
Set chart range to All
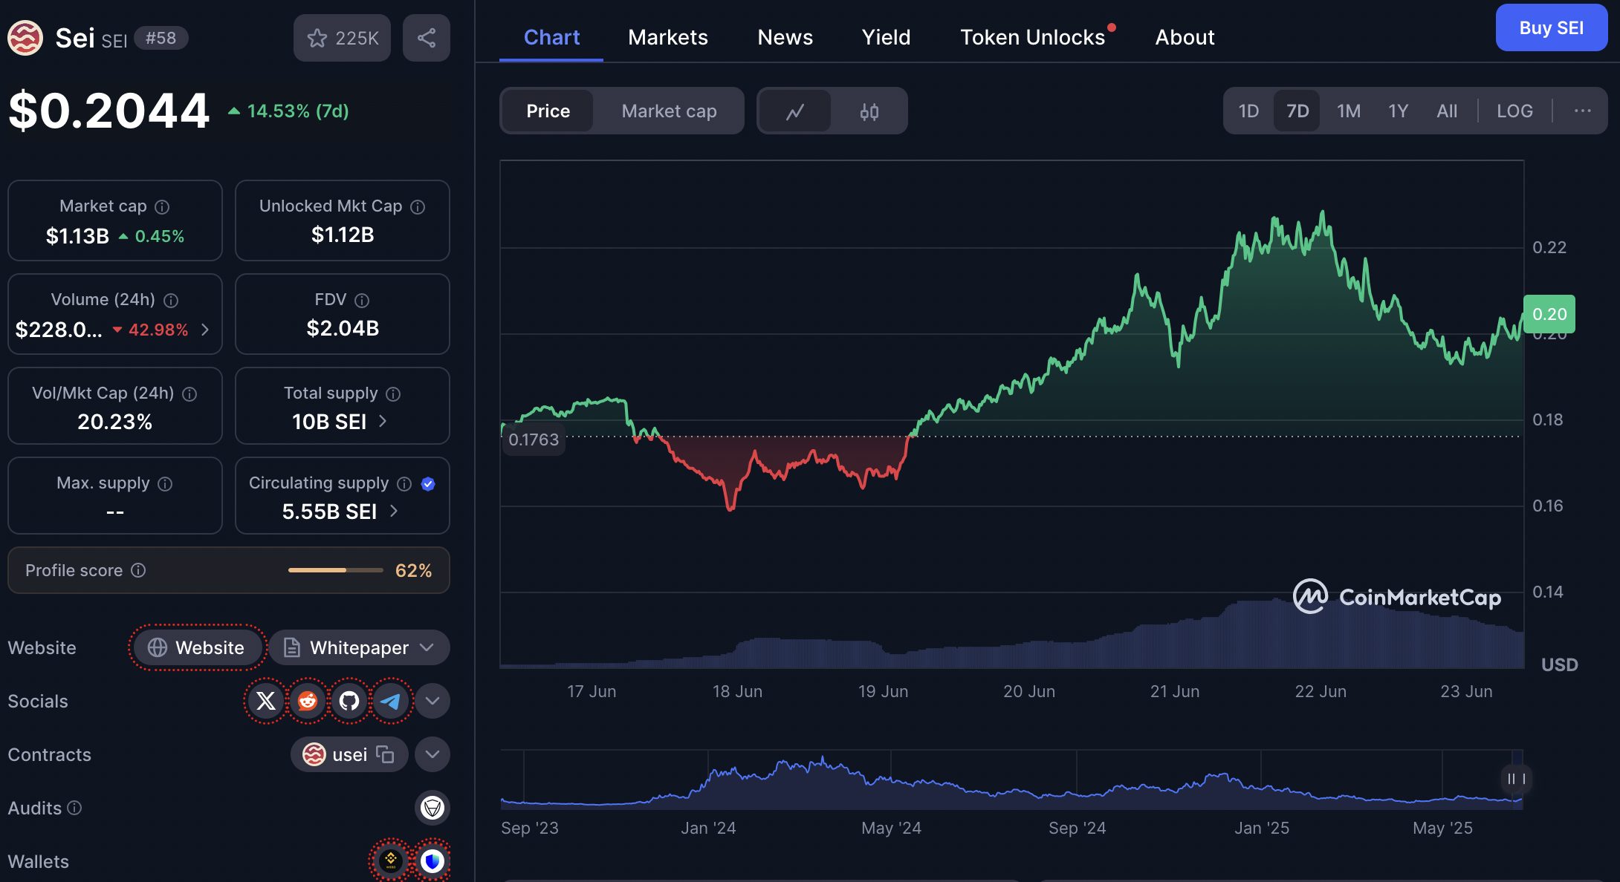[1446, 111]
